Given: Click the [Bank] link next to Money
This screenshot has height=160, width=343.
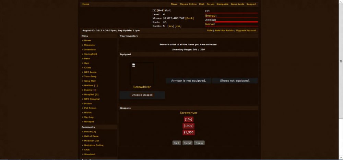Looking at the screenshot, I should (x=190, y=18).
